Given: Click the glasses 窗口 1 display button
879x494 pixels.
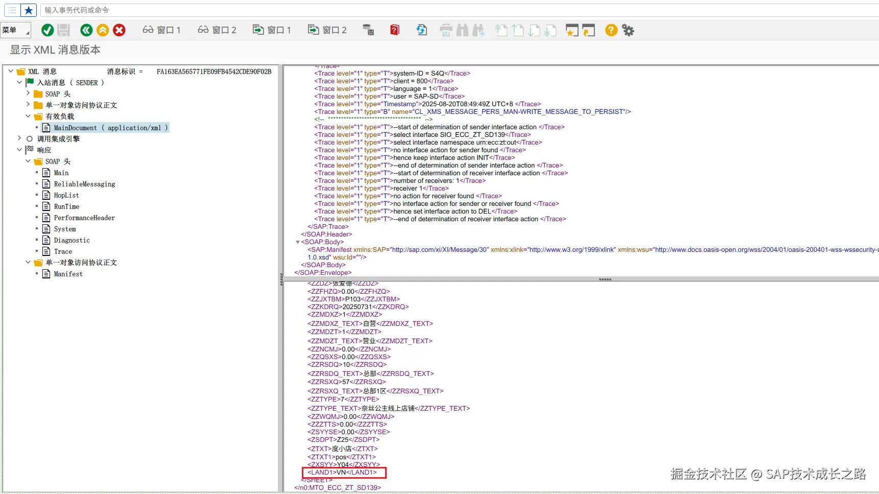Looking at the screenshot, I should coord(161,31).
